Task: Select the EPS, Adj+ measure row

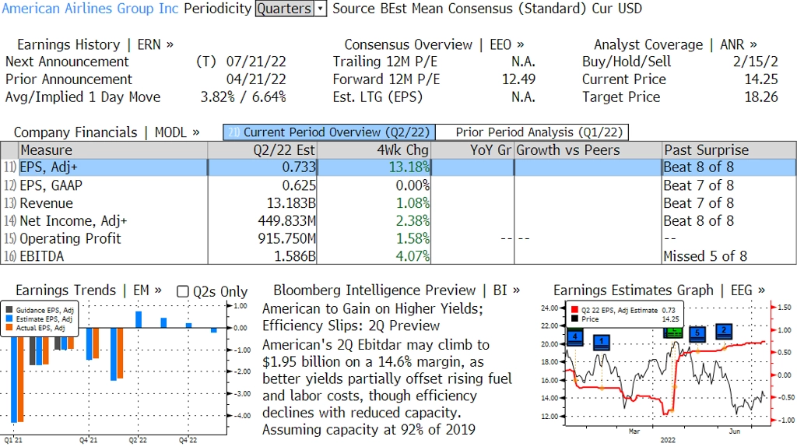Action: click(398, 167)
